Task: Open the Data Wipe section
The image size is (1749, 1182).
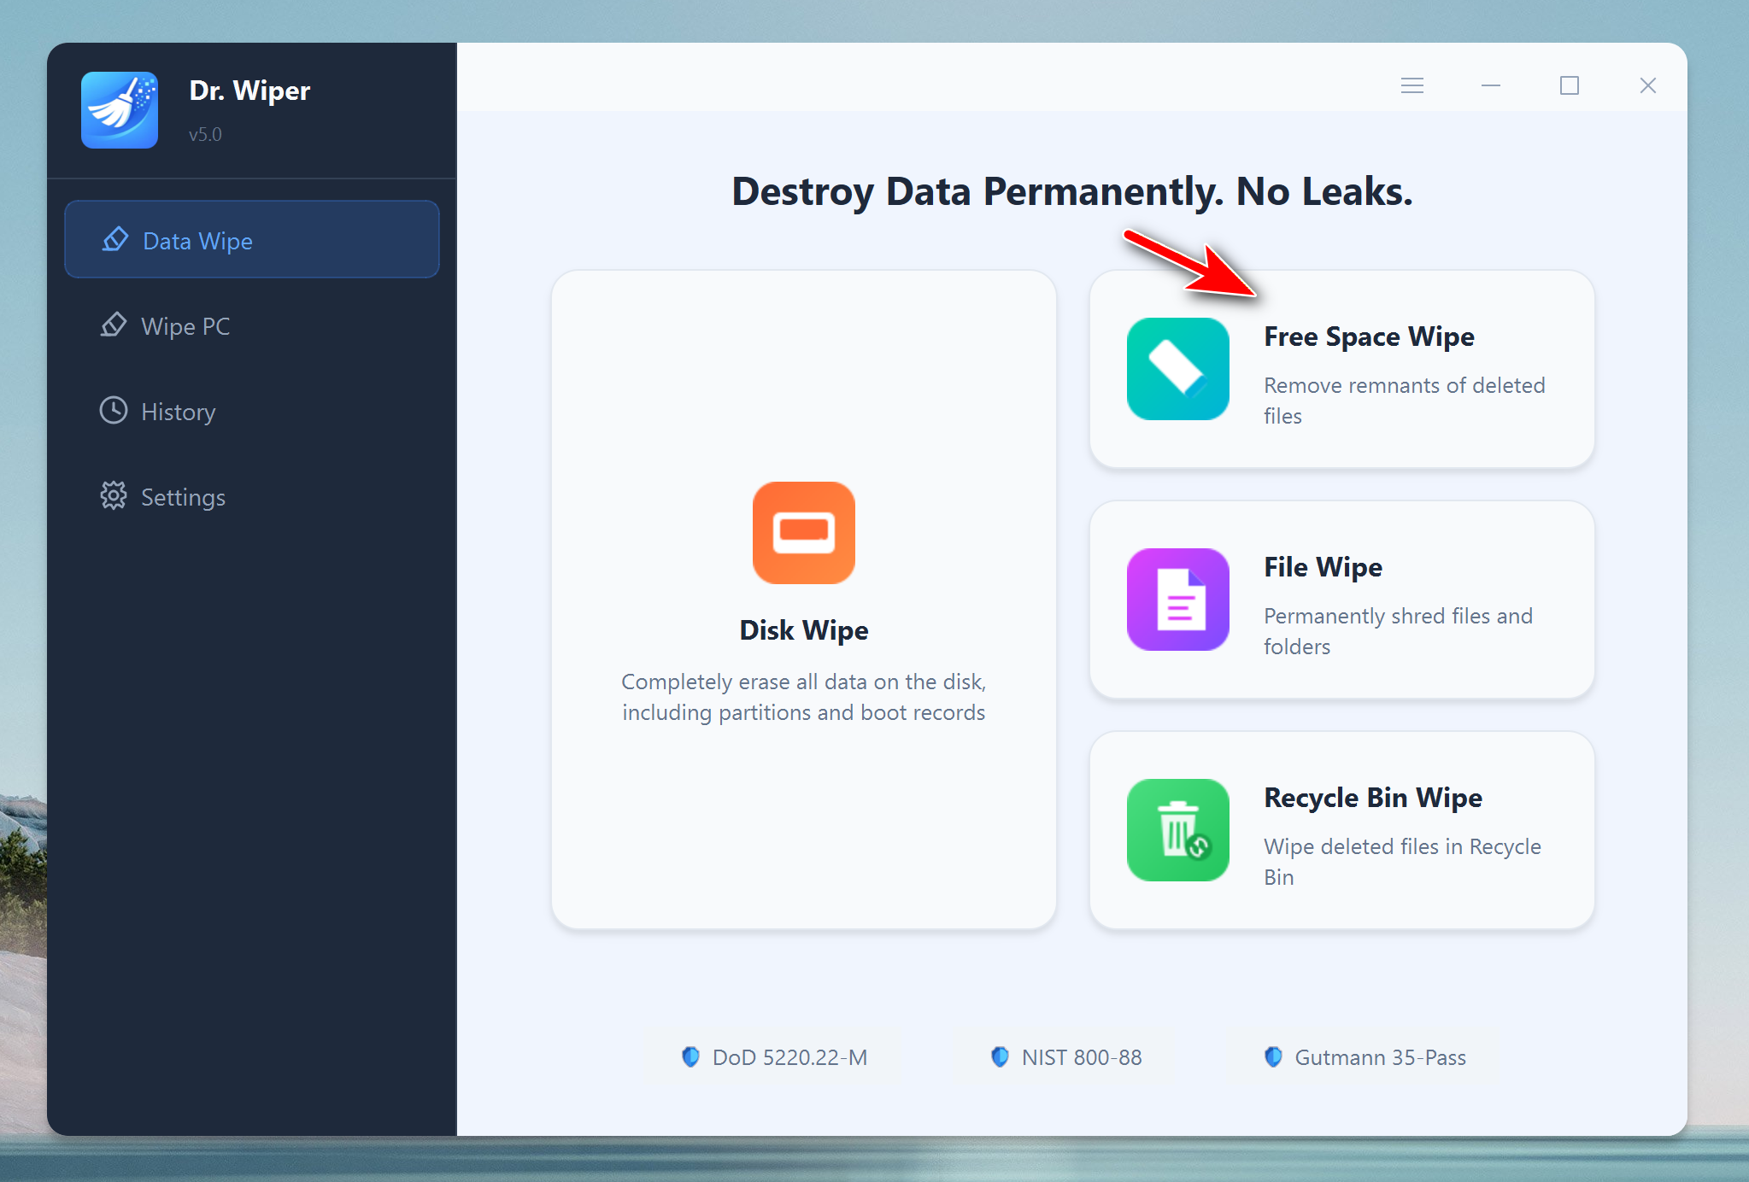Action: pyautogui.click(x=252, y=240)
